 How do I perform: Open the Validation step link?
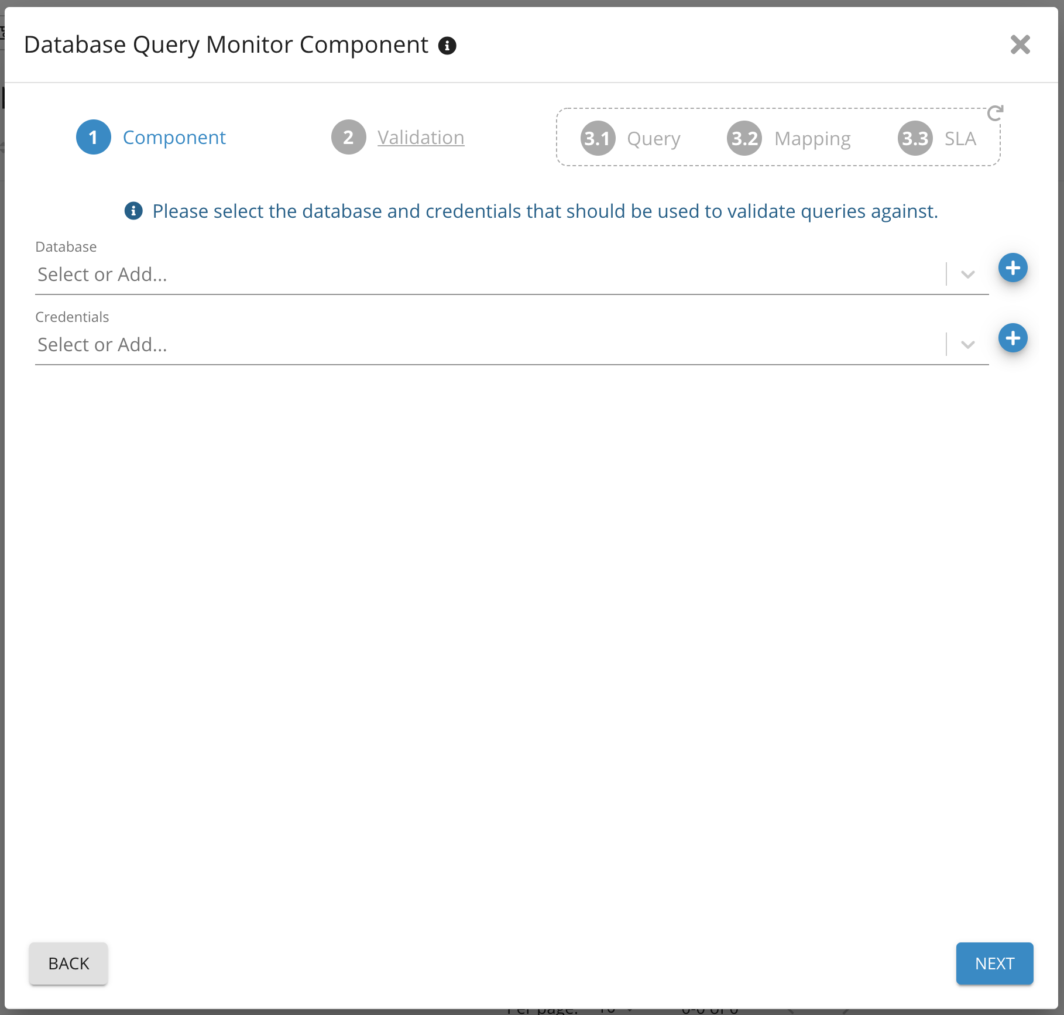click(x=421, y=138)
